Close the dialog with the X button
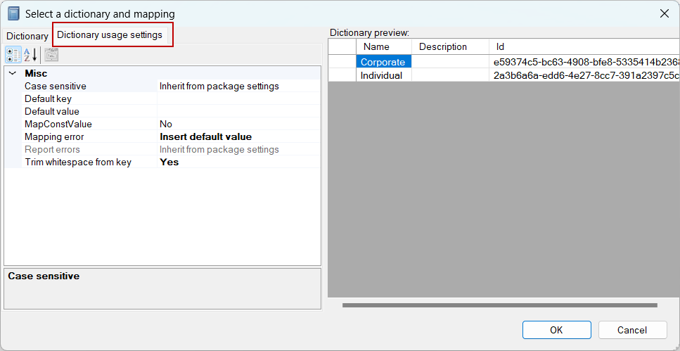Screen dimensions: 680x351 [664, 14]
